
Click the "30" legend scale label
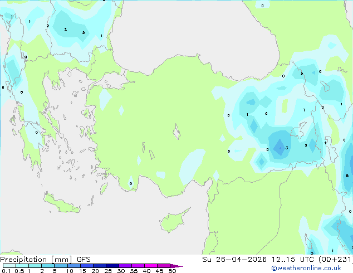[121, 271]
